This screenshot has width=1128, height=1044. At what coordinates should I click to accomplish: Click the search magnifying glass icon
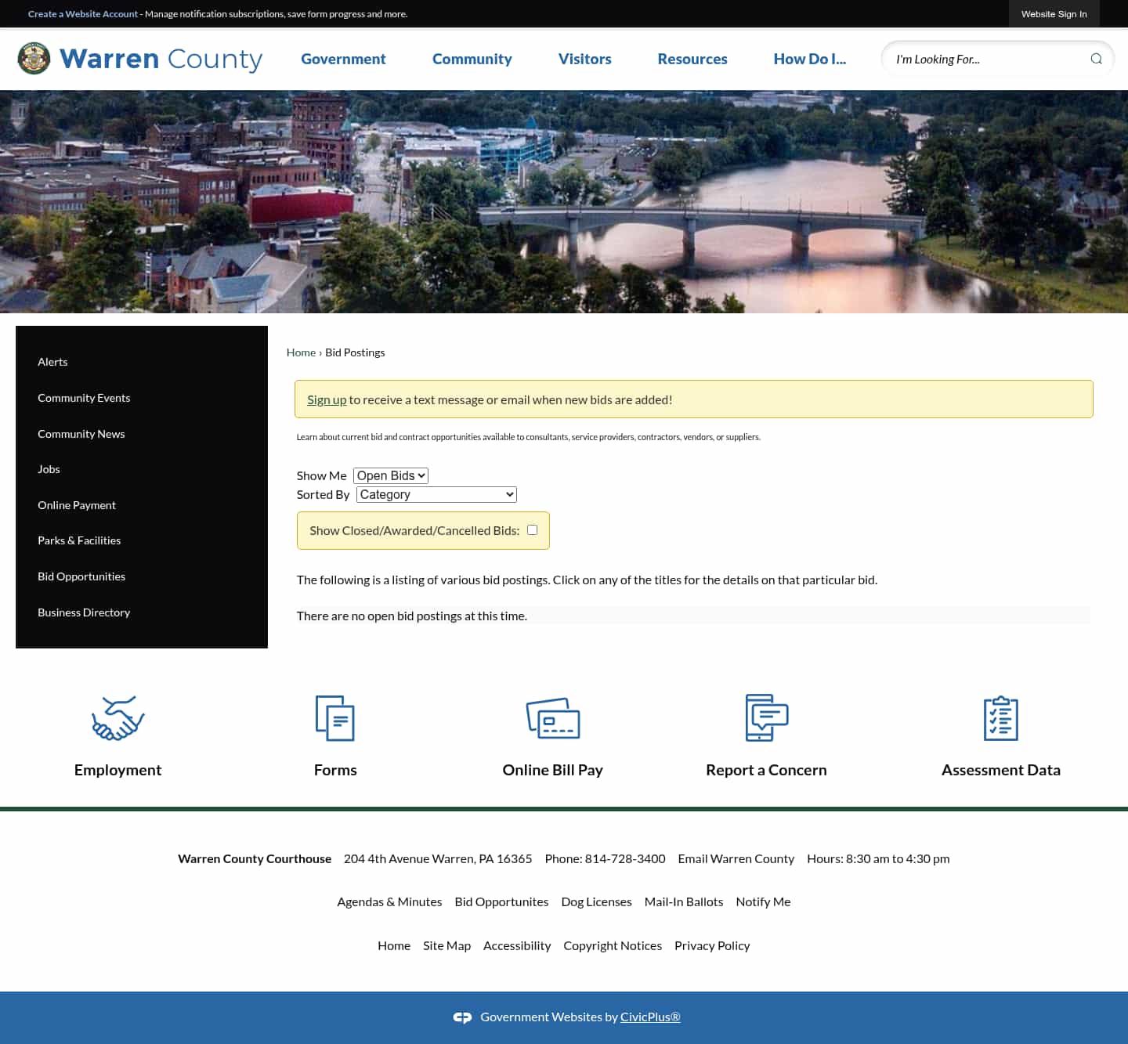point(1097,59)
